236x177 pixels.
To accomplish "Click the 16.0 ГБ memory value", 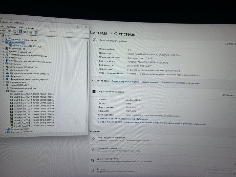I will click(x=140, y=58).
